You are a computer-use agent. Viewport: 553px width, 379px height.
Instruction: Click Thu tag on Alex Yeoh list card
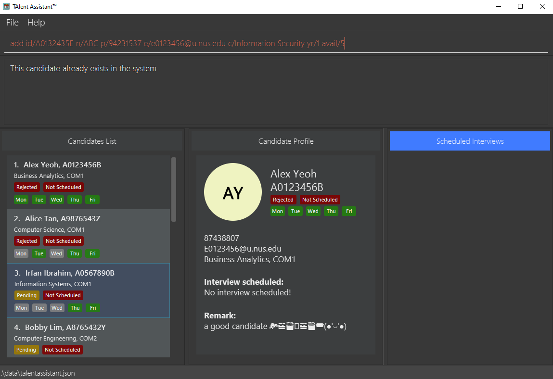pos(75,200)
